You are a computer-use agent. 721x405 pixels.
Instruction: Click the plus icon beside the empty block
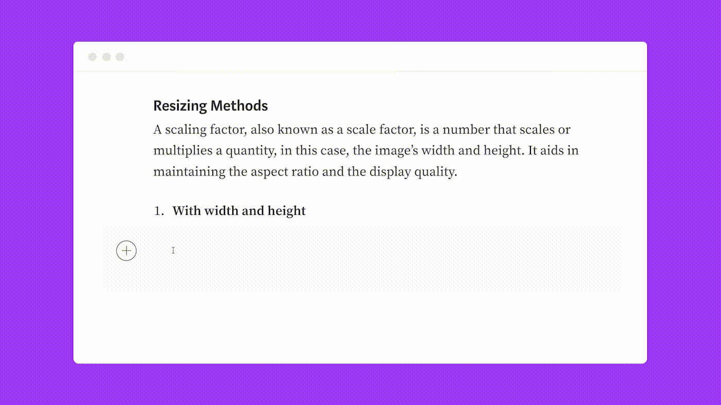126,250
